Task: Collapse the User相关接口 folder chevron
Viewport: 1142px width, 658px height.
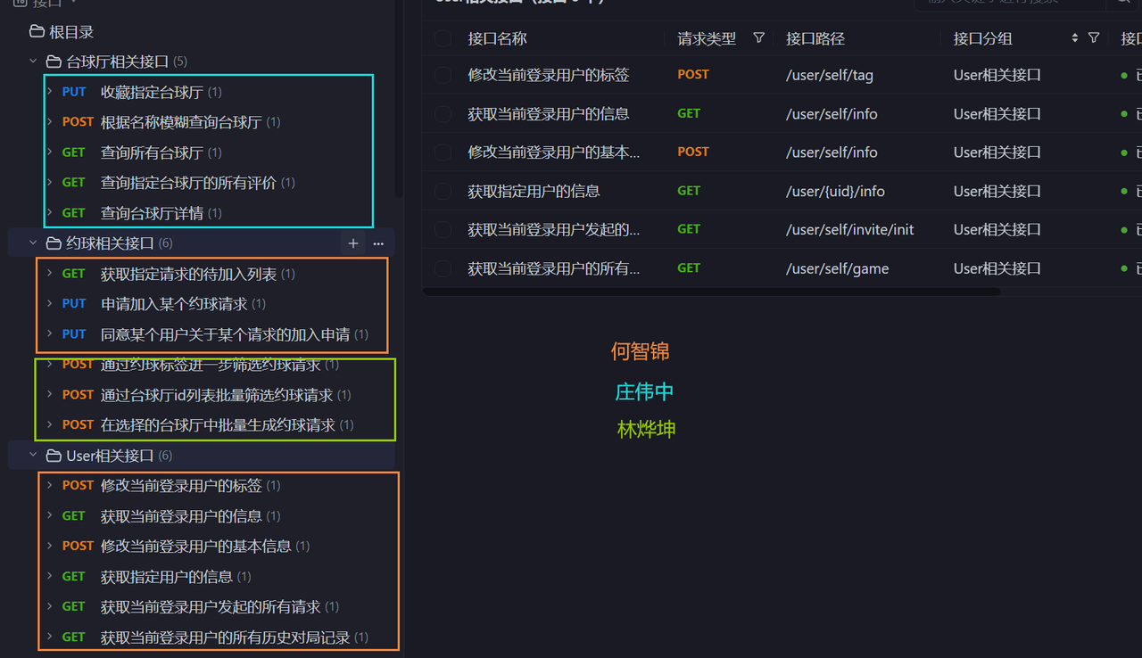Action: coord(33,456)
